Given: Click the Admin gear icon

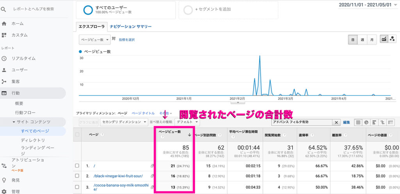Looking at the screenshot, I should click(4, 191).
